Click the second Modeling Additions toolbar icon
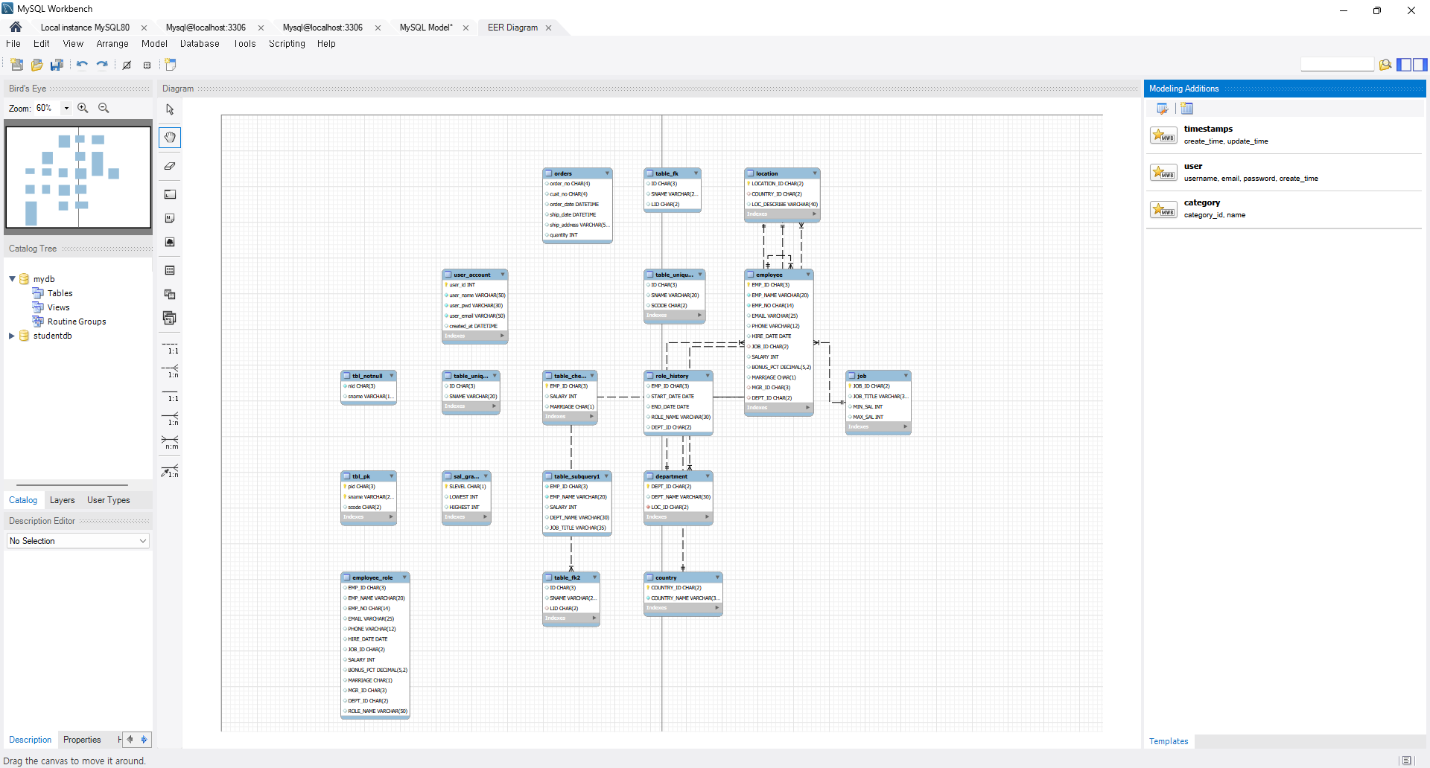Screen dimensions: 1430x768 point(1187,109)
